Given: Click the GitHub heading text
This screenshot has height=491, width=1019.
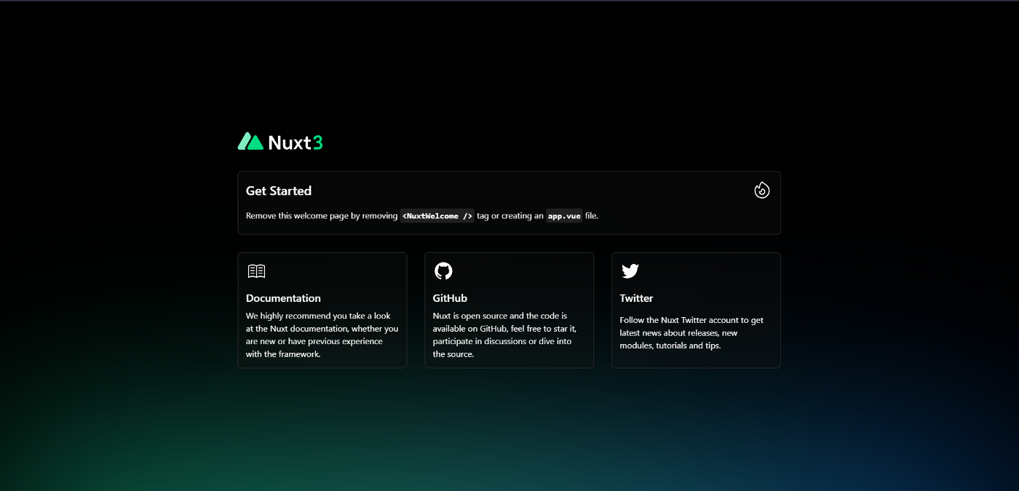Looking at the screenshot, I should point(450,298).
